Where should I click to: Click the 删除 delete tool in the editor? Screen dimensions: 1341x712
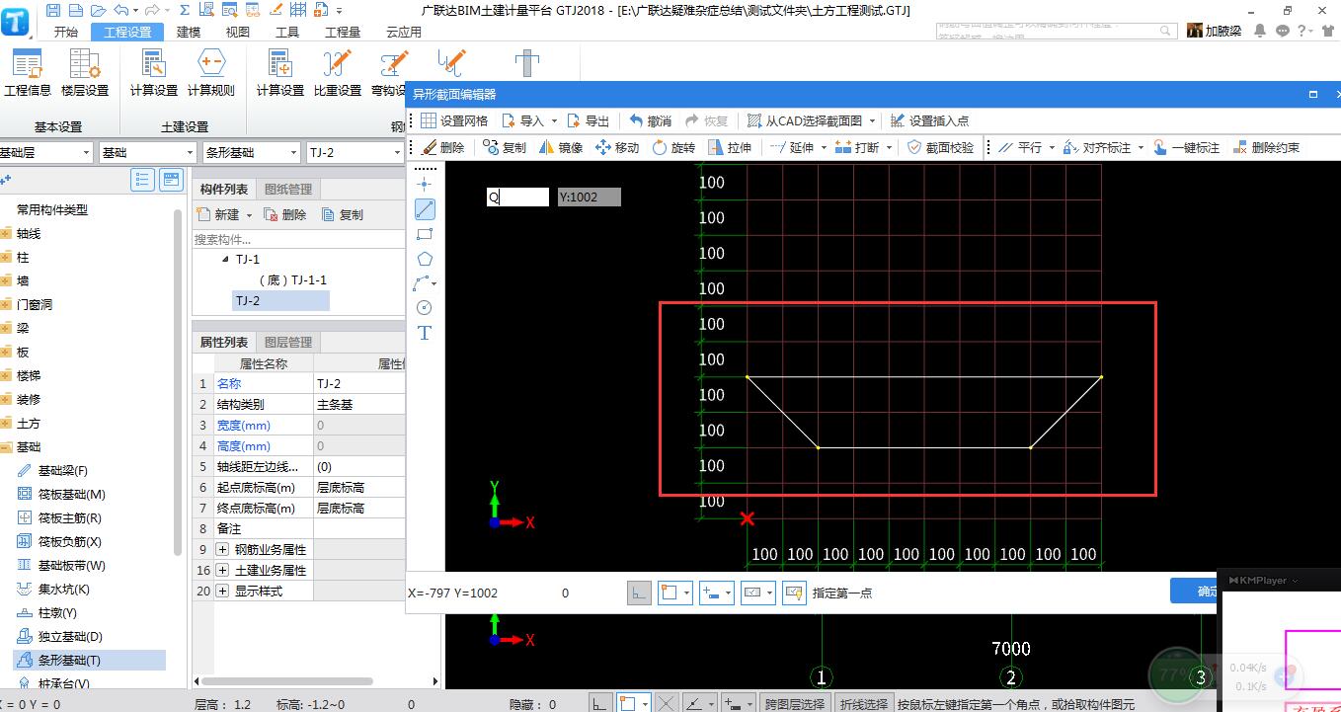[x=443, y=147]
